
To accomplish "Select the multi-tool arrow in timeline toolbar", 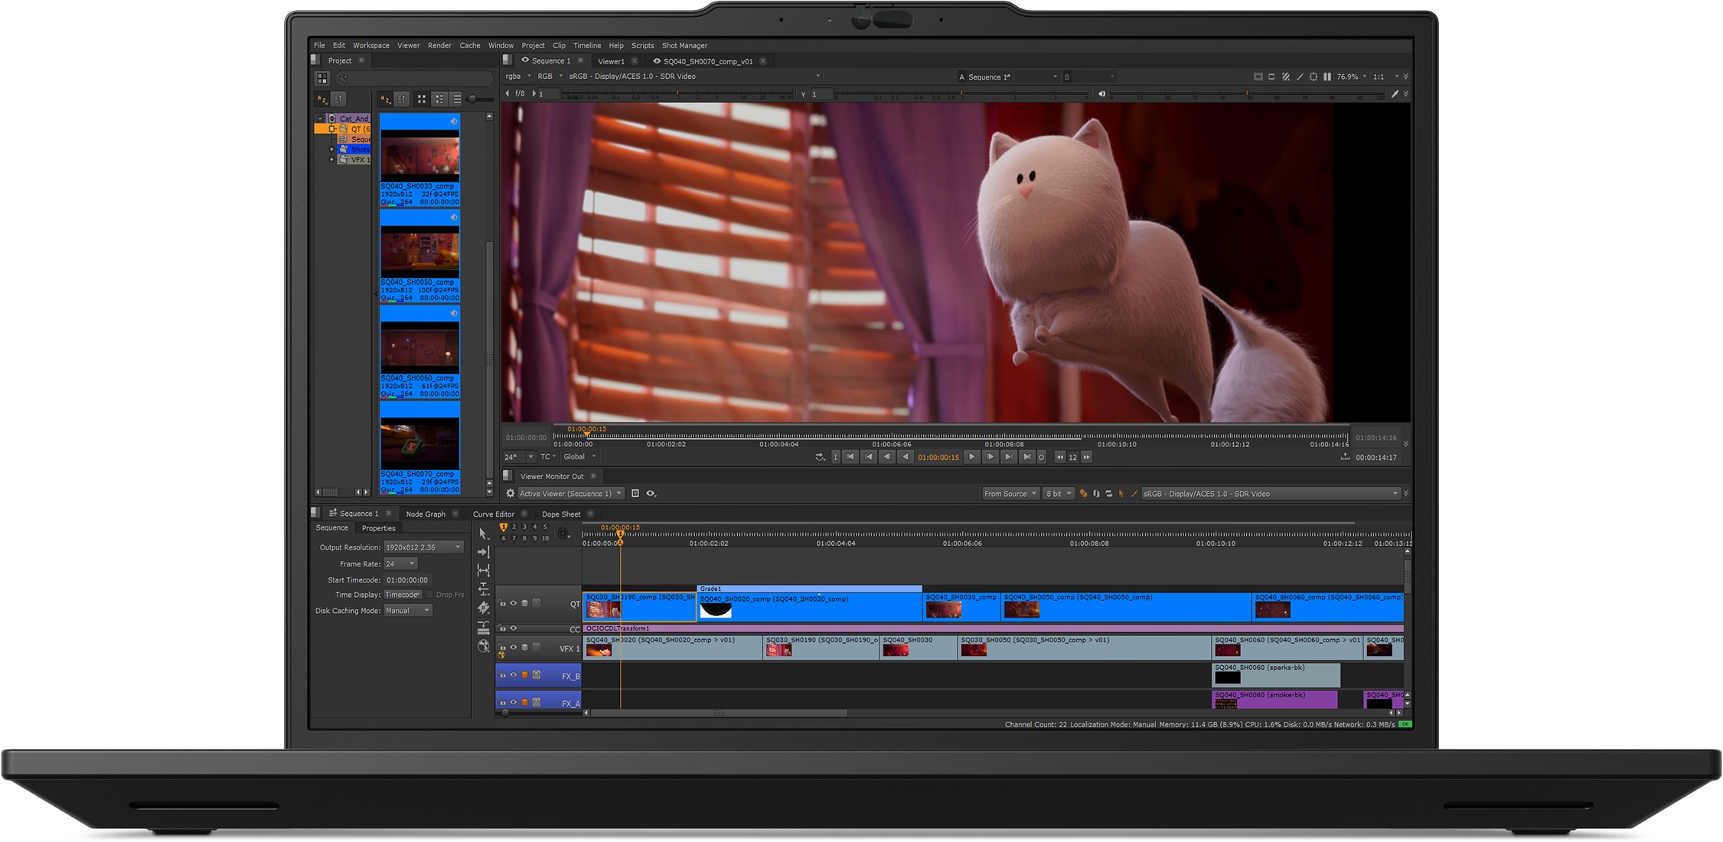I will click(x=483, y=534).
